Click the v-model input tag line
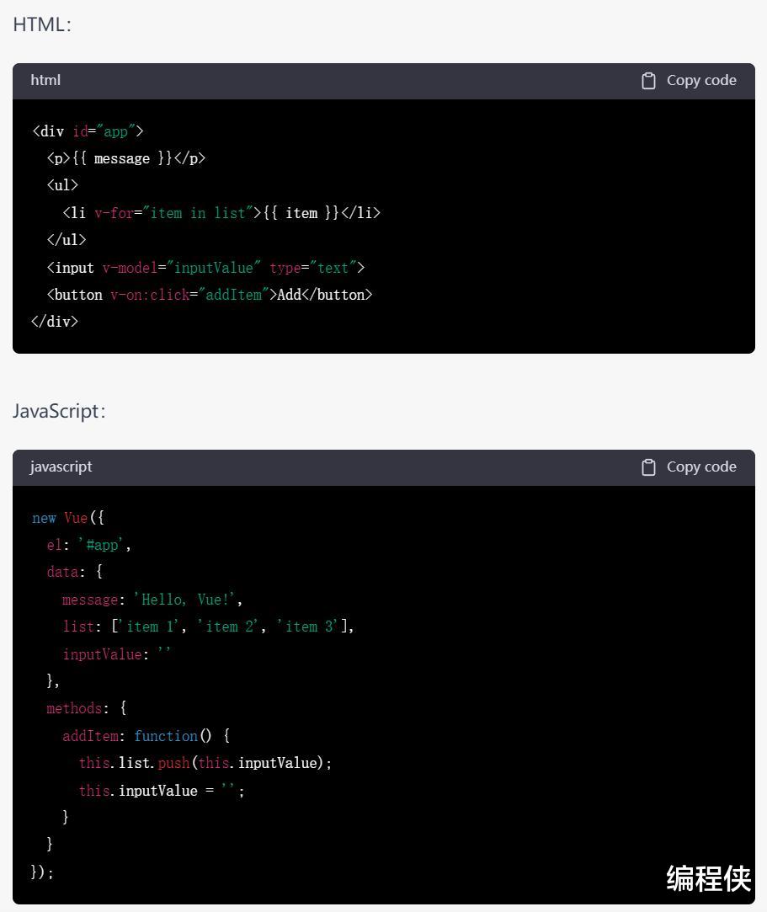Viewport: 767px width, 912px height. 206,268
